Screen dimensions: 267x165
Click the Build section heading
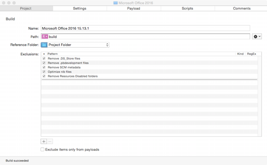10,19
